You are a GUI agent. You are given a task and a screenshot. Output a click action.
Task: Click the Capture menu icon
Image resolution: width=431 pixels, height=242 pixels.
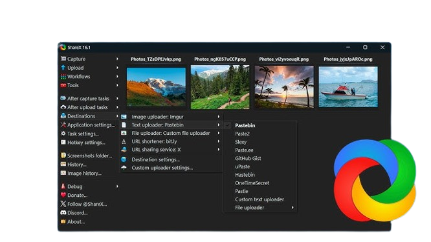tap(63, 59)
